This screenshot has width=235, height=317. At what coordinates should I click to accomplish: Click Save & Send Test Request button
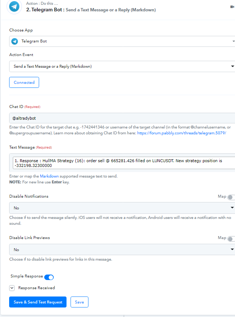[38, 302]
